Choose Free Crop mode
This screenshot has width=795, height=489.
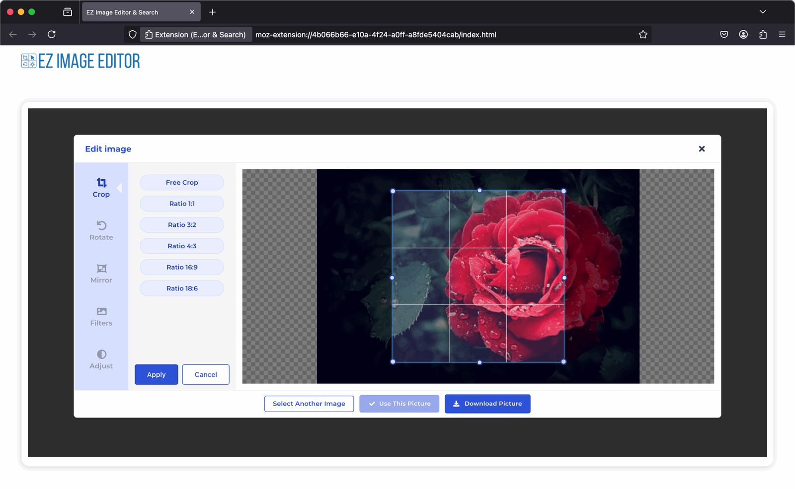182,183
